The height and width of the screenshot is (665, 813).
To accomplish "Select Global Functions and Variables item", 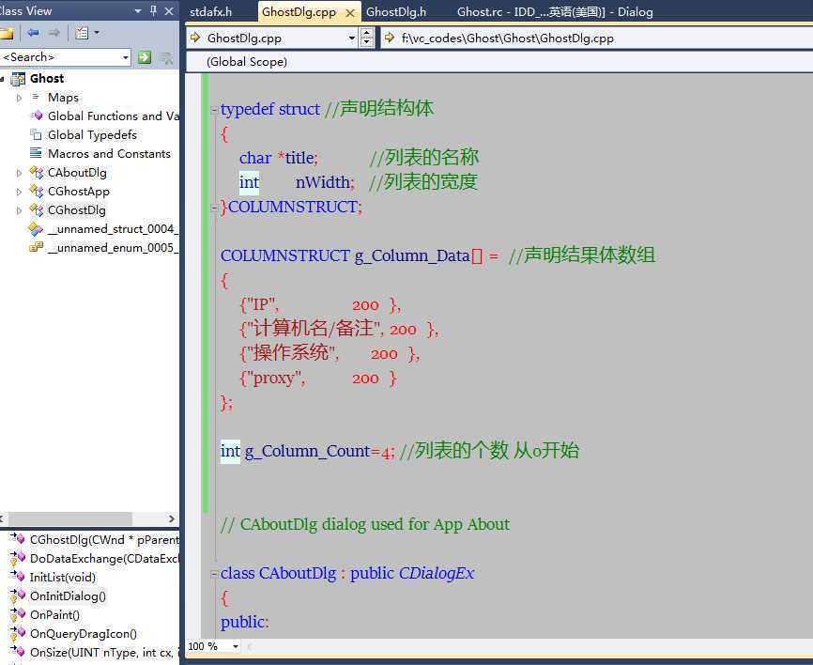I will pyautogui.click(x=113, y=116).
